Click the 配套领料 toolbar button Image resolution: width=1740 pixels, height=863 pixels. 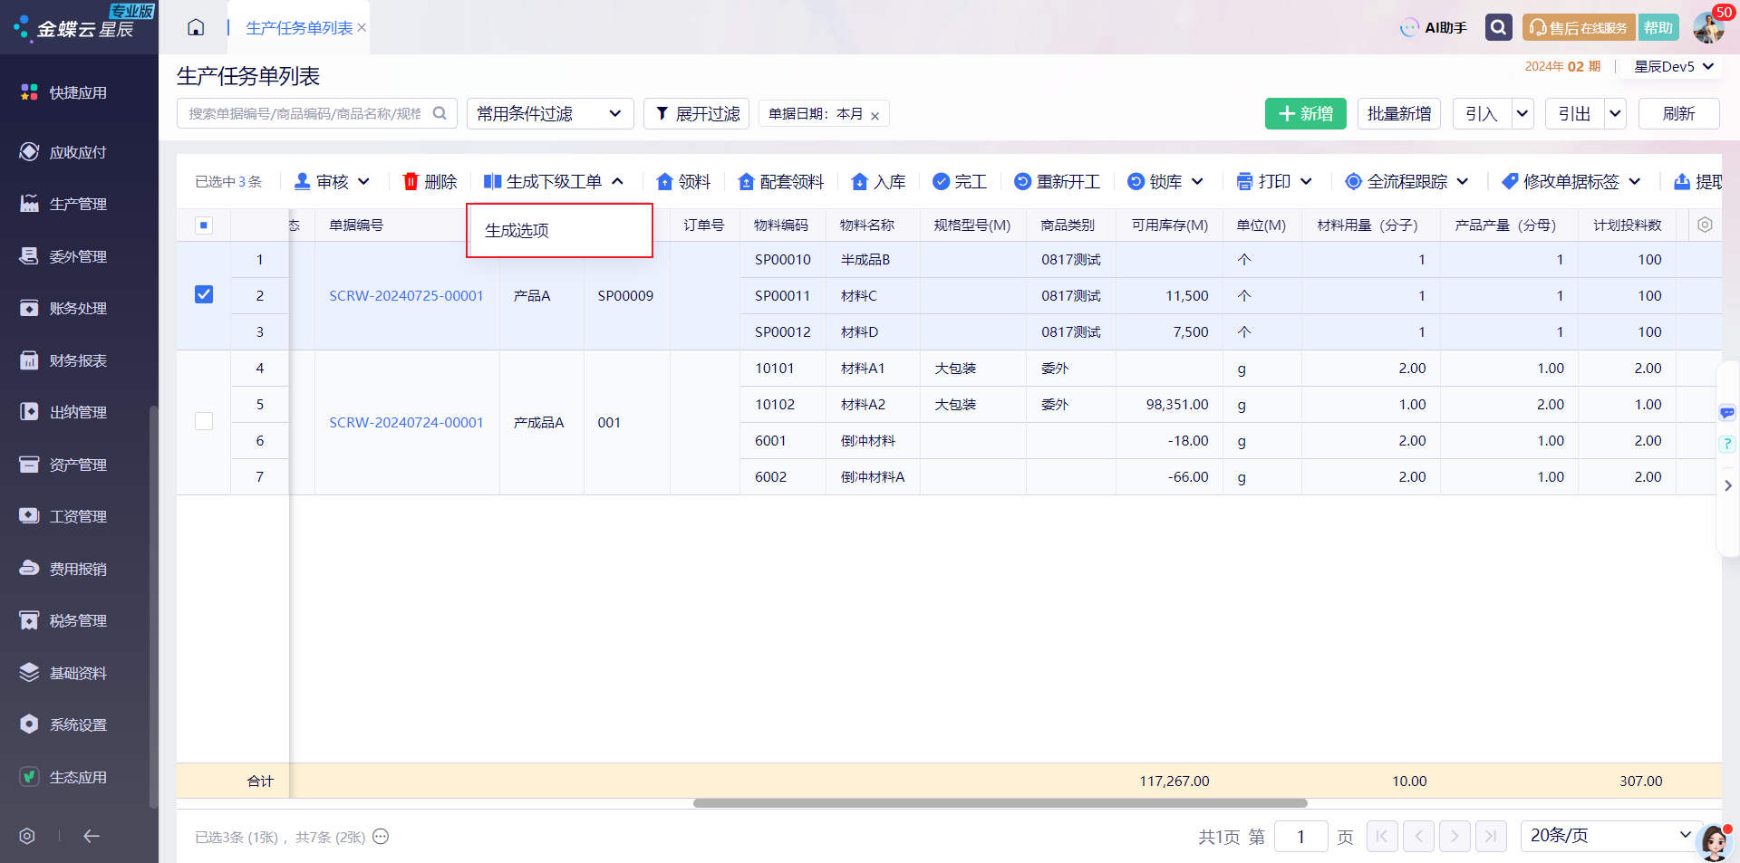pos(780,182)
